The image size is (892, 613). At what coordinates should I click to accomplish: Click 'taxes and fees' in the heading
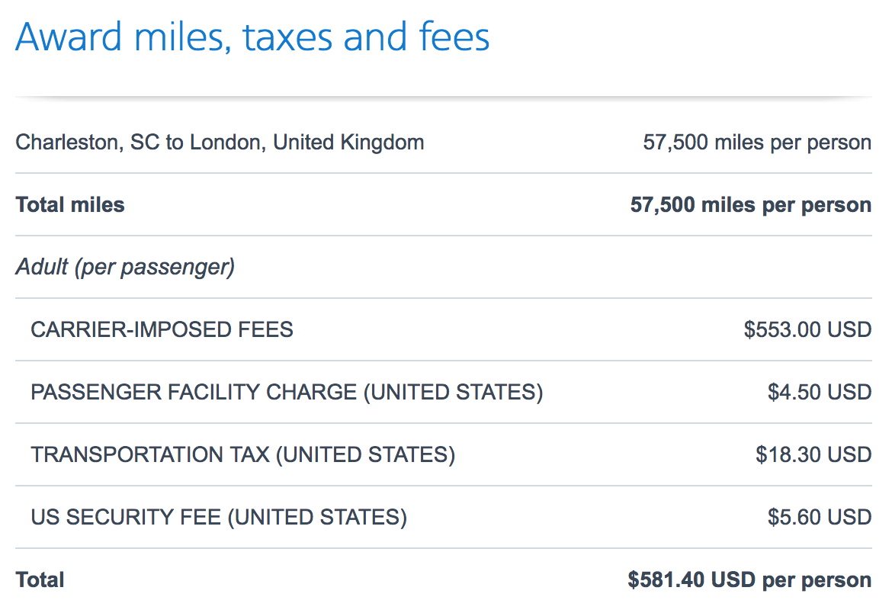point(366,37)
